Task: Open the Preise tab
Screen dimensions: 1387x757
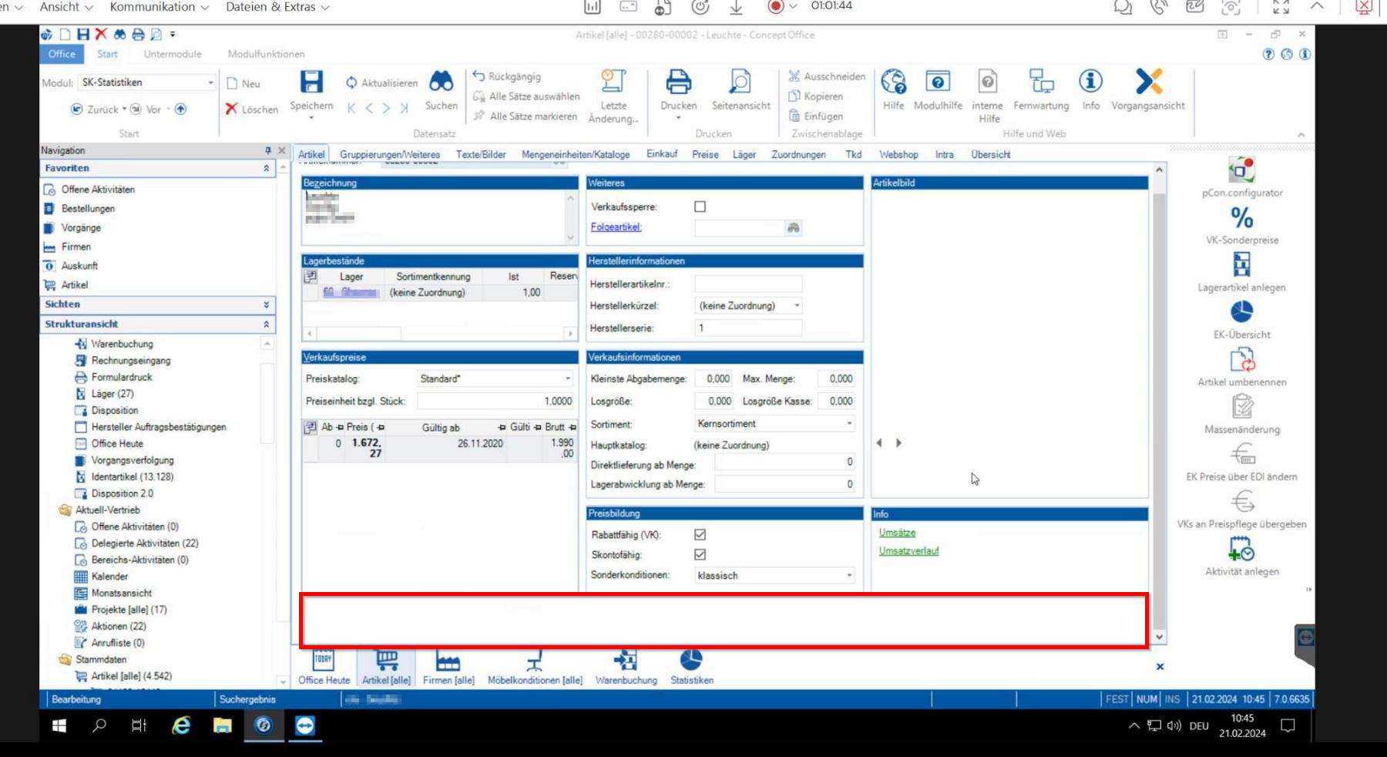Action: coord(705,155)
